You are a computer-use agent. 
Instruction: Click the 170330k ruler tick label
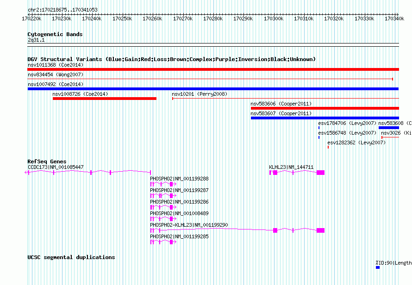tap(364, 19)
